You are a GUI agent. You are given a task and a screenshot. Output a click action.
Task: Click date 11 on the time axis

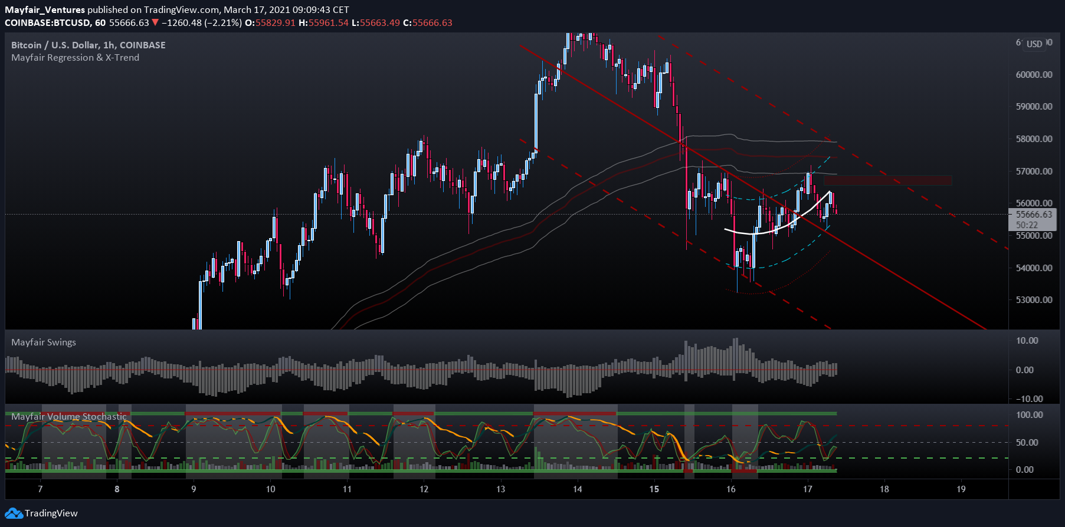tap(347, 489)
